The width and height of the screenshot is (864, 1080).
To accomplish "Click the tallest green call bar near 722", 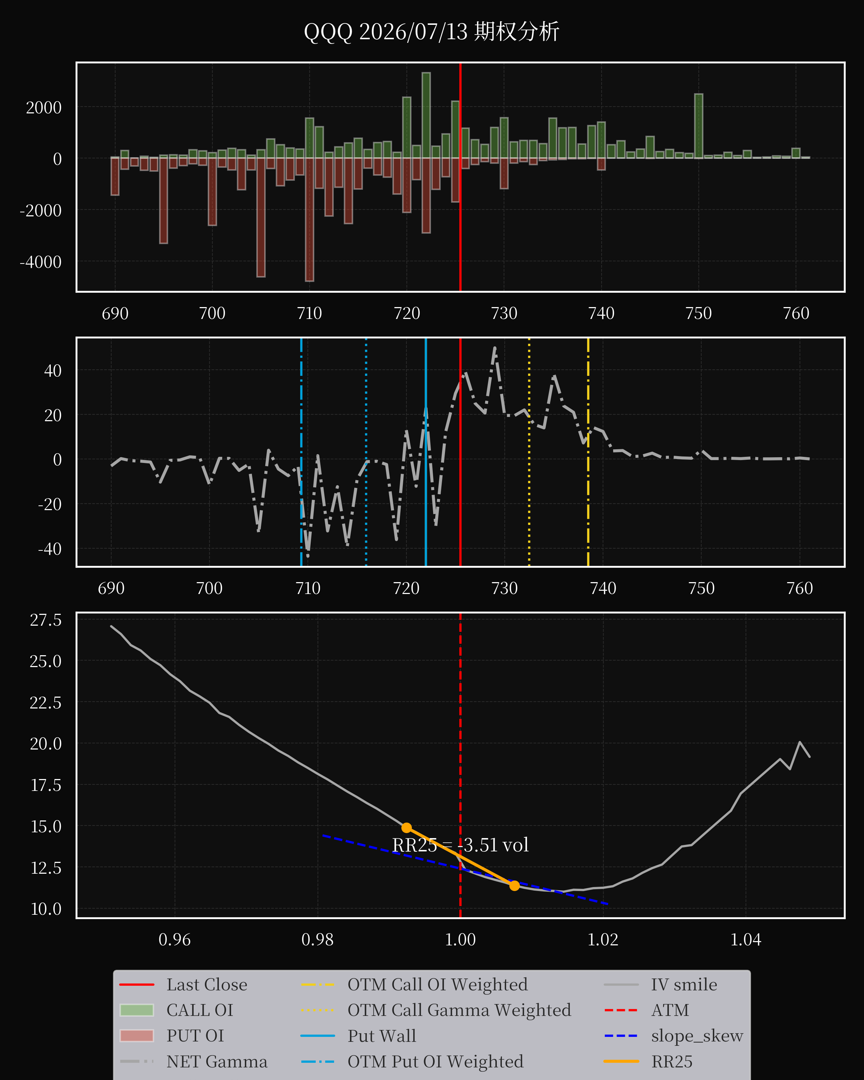I will tap(426, 115).
